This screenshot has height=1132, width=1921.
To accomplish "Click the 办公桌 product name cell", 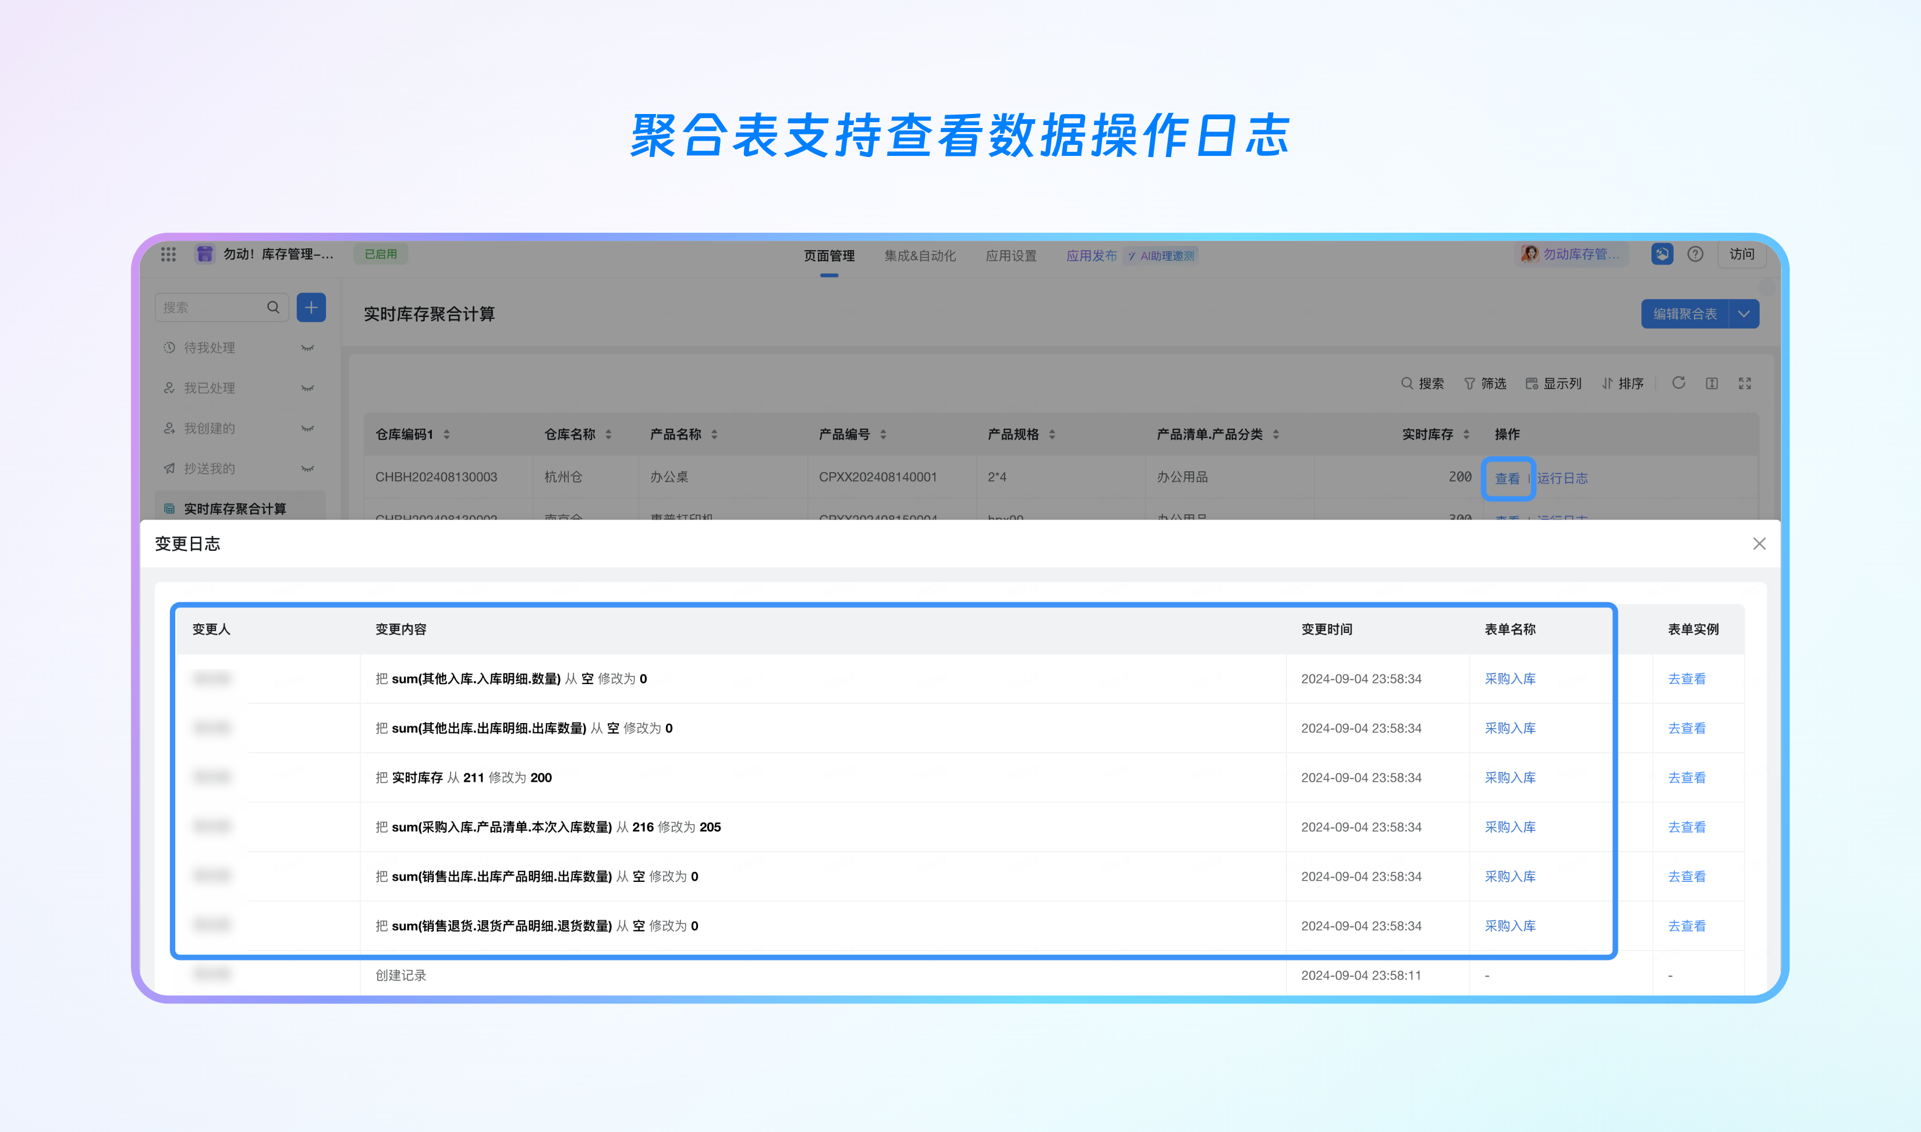I will point(669,477).
